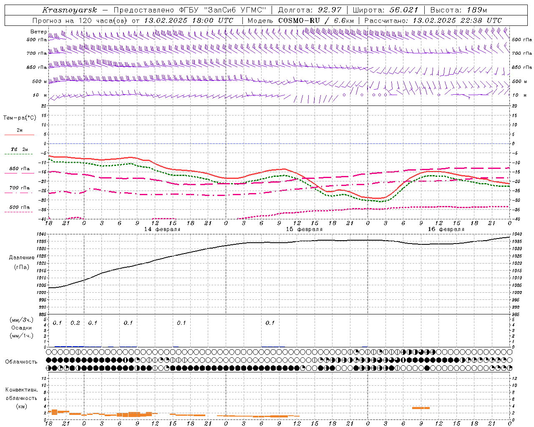Click the (мм/1ч.) precipitation unit label

coord(21,335)
